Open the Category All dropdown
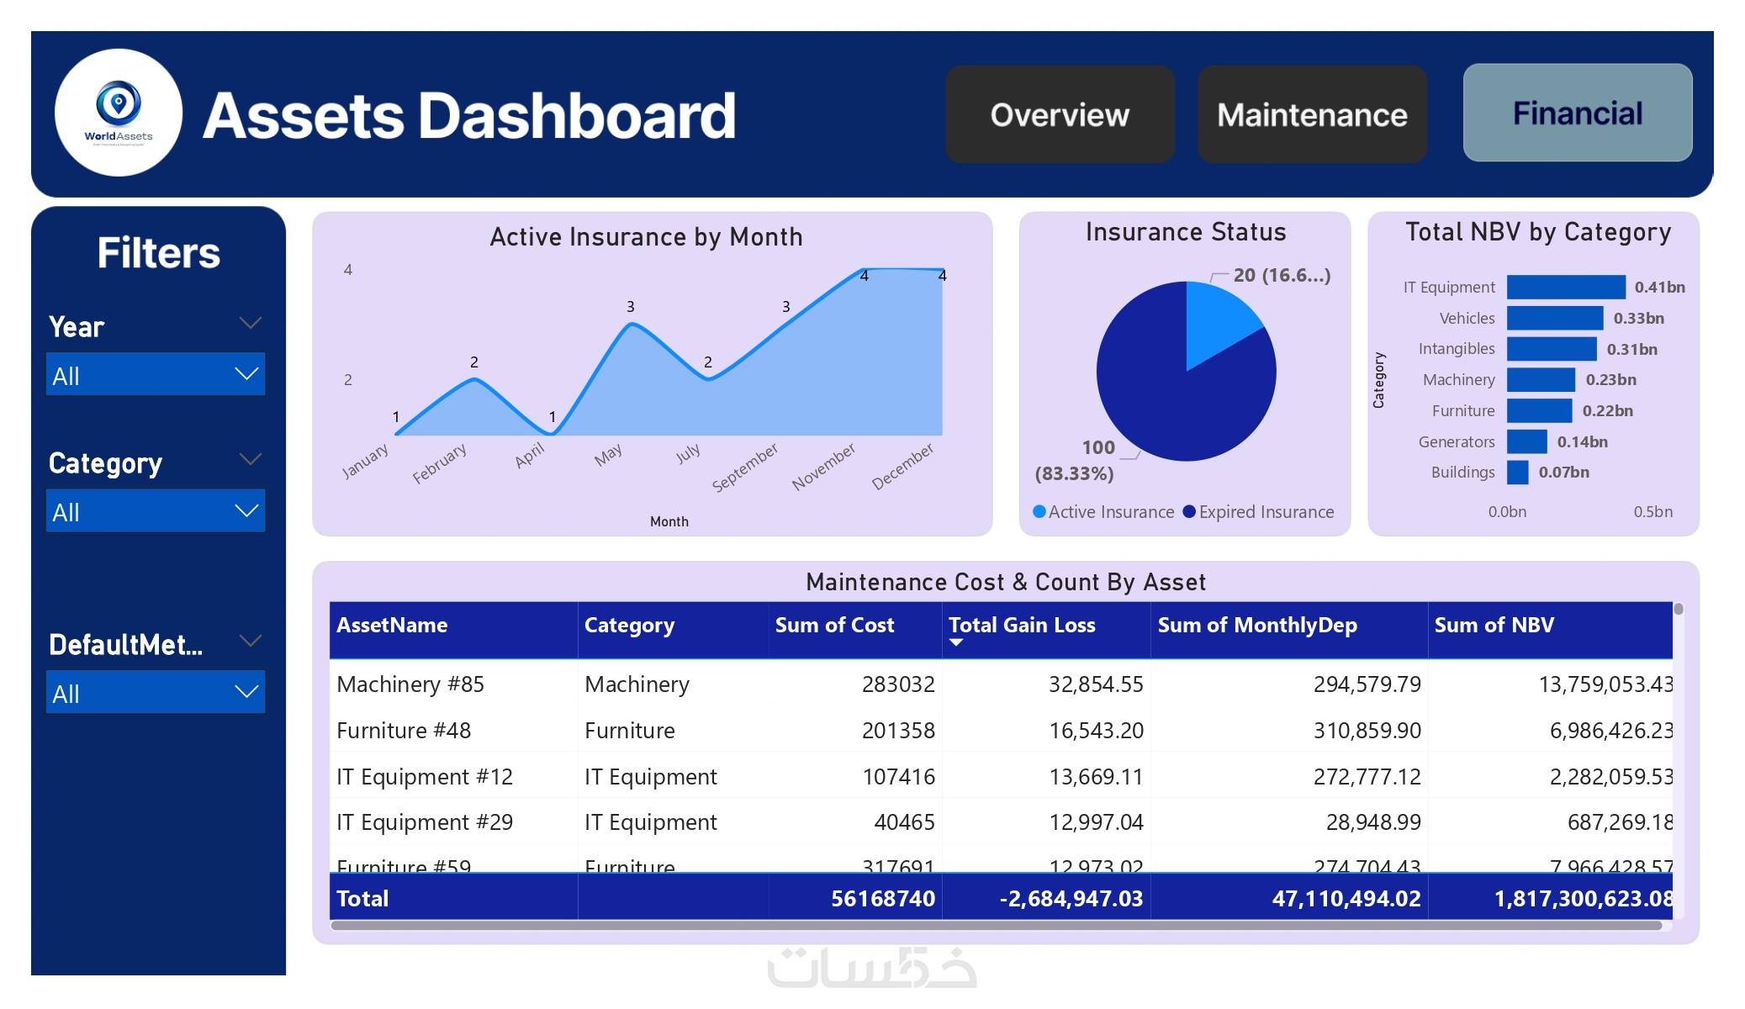Image resolution: width=1745 pixels, height=1009 pixels. (x=156, y=511)
